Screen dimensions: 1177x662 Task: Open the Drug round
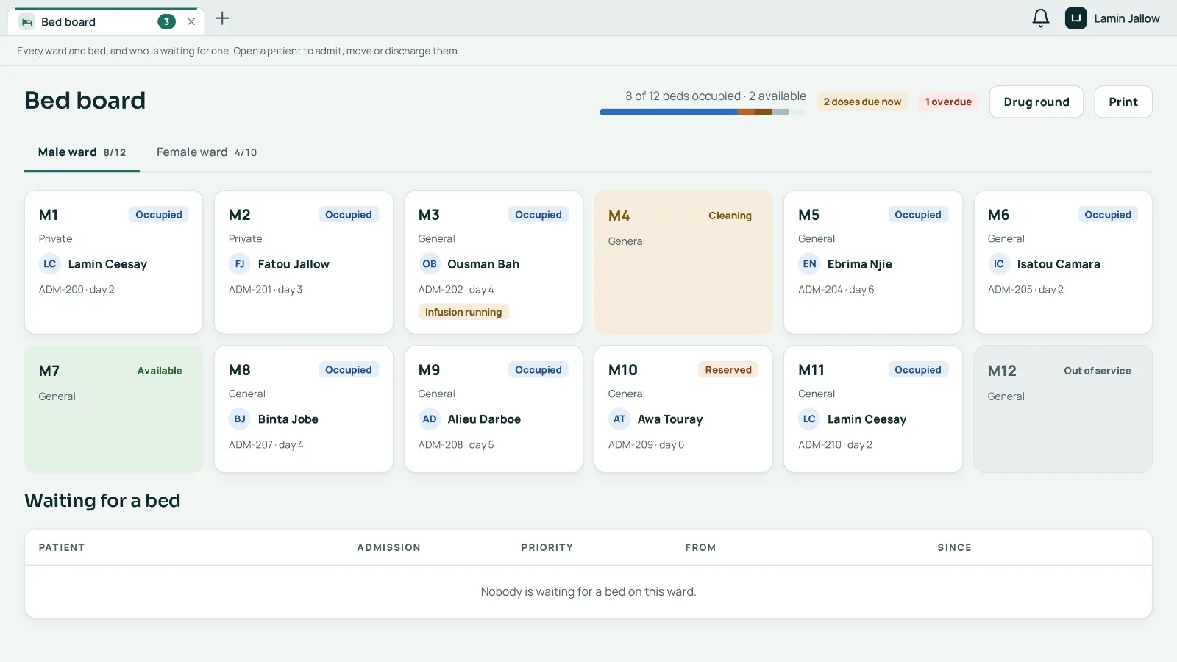pos(1036,102)
